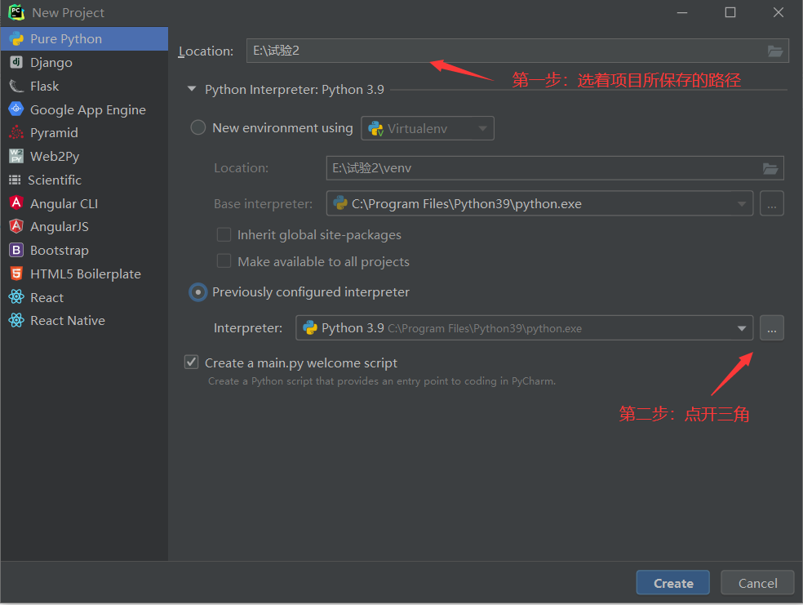This screenshot has height=605, width=803.
Task: Click the Google App Engine icon
Action: (x=16, y=109)
